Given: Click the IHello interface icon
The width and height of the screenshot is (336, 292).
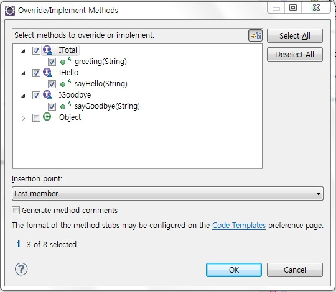Looking at the screenshot, I should [x=47, y=73].
